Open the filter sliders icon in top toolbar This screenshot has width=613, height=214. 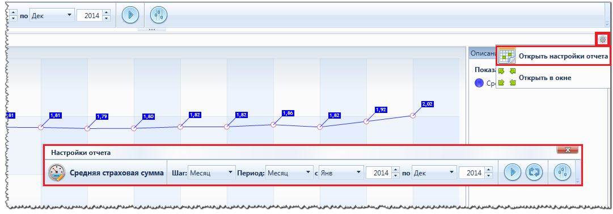tap(159, 15)
